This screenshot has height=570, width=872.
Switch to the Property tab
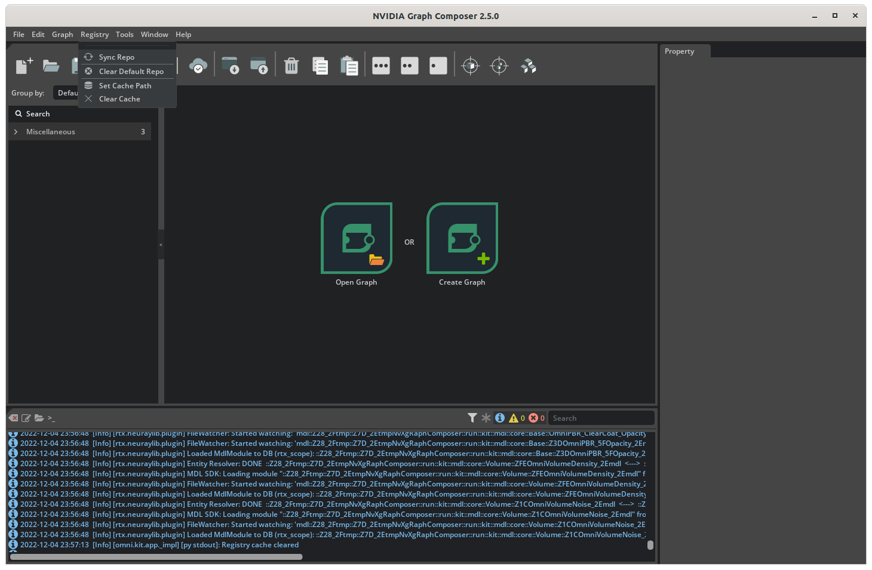685,51
